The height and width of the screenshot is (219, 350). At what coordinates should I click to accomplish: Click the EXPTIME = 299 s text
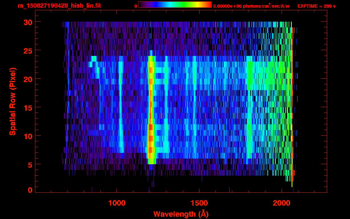click(316, 6)
